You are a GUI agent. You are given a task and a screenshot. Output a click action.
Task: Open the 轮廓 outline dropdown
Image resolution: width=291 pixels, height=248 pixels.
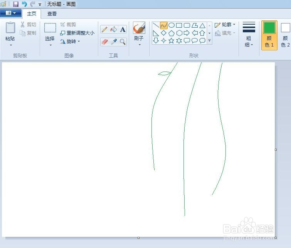225,25
